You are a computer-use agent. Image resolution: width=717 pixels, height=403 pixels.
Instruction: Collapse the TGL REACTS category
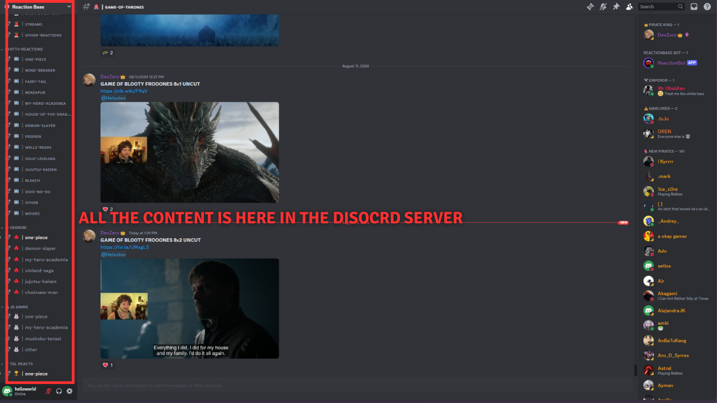click(x=20, y=364)
